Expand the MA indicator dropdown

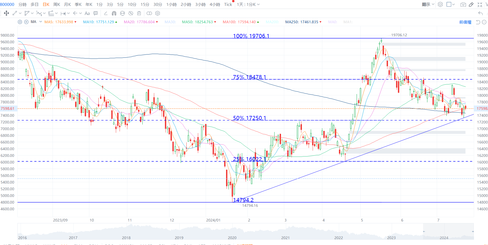40,22
